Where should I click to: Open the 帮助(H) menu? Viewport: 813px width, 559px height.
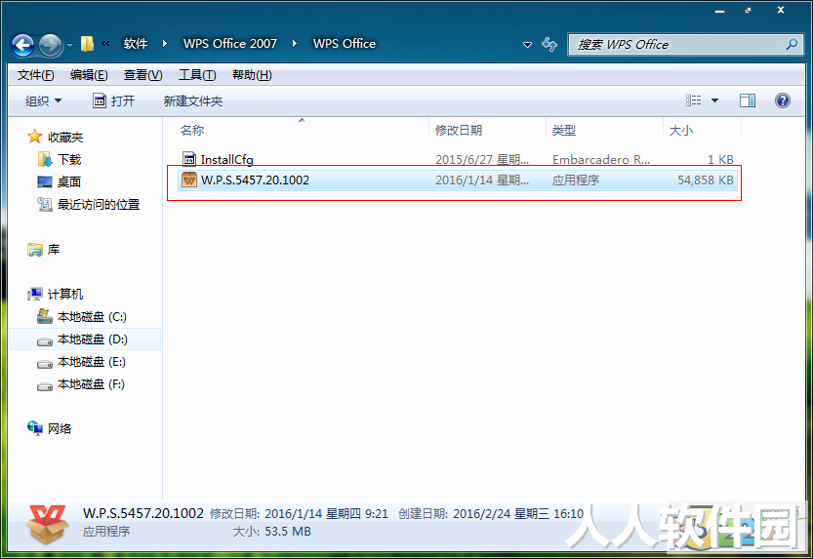coord(252,75)
